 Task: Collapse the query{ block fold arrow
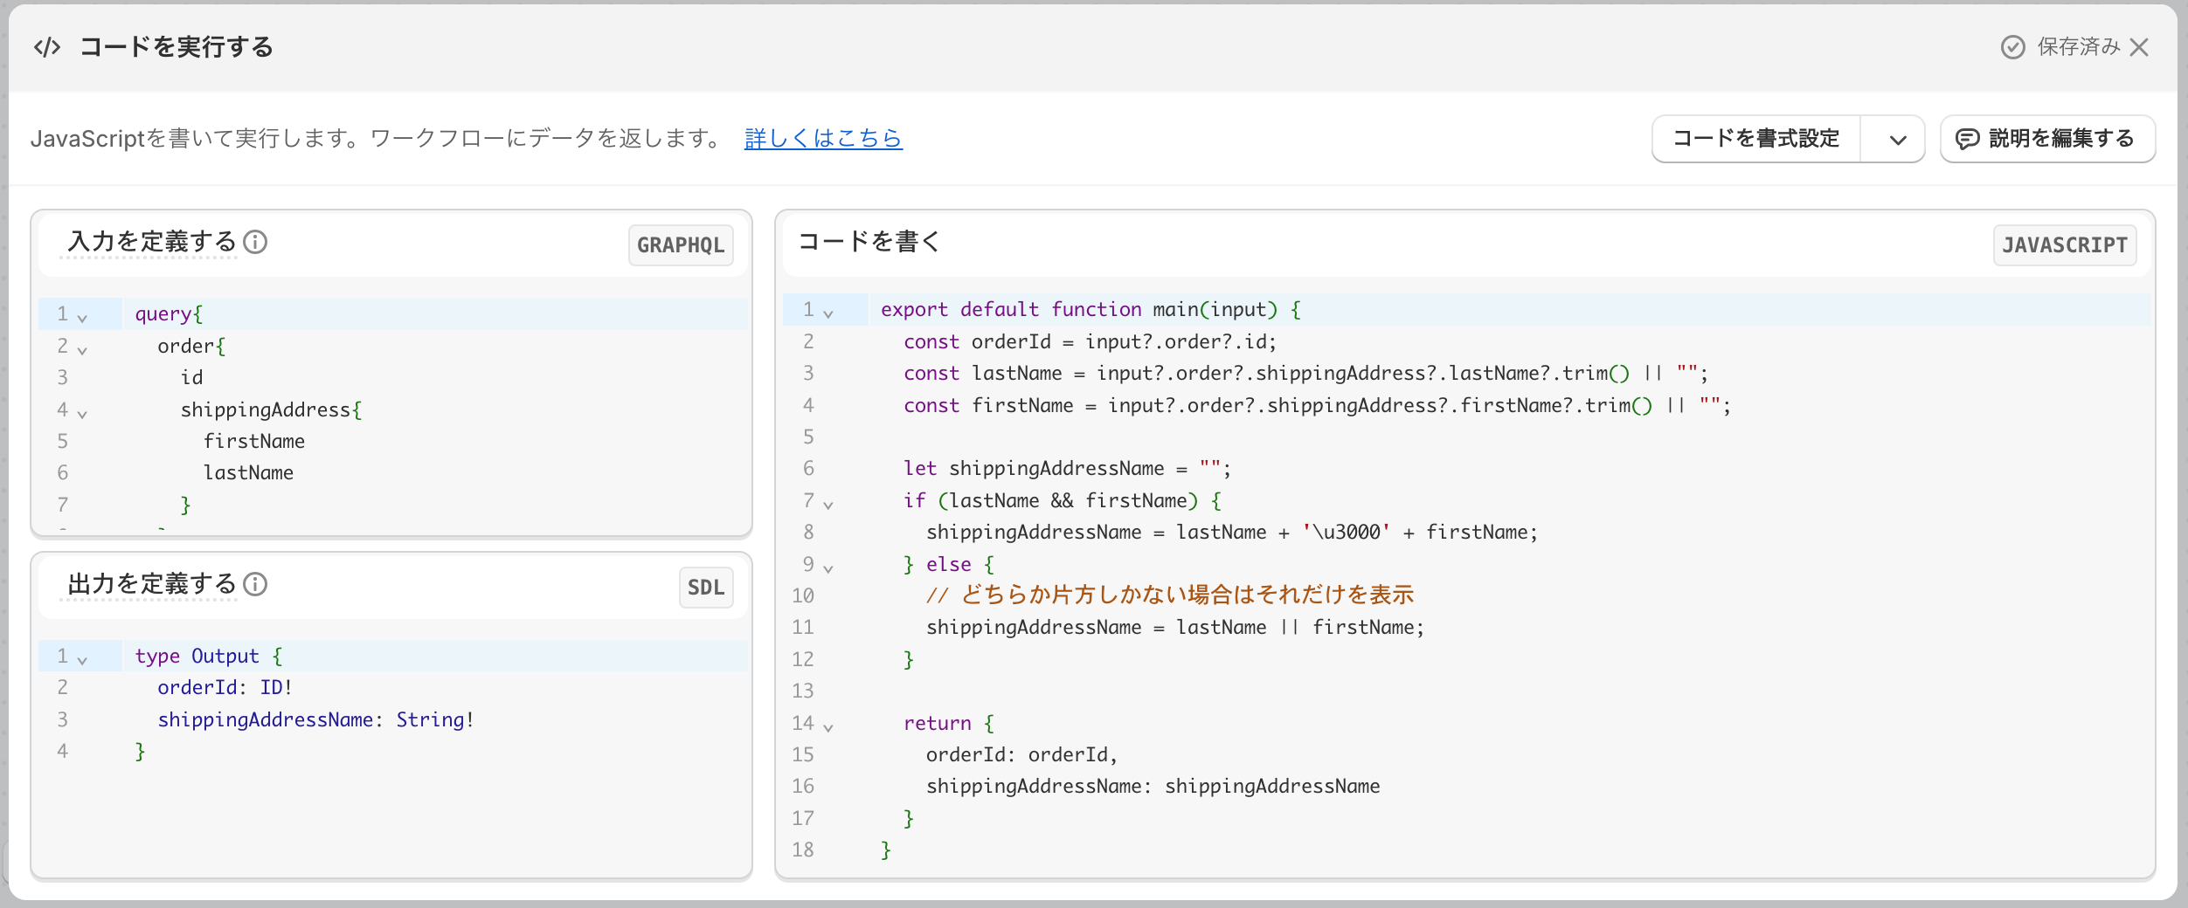click(82, 318)
